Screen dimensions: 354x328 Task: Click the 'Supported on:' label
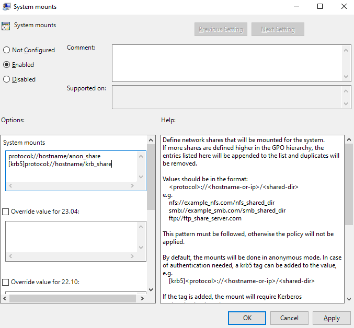point(86,88)
